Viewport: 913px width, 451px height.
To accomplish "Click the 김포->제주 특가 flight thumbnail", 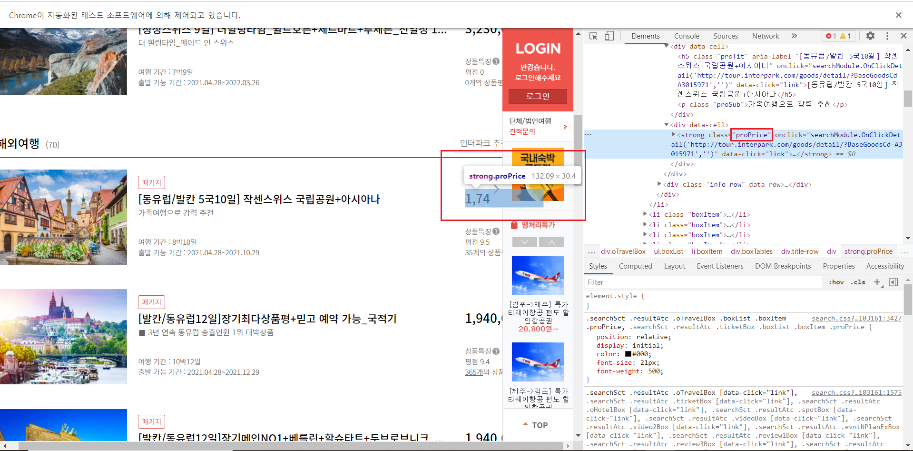I will click(538, 275).
